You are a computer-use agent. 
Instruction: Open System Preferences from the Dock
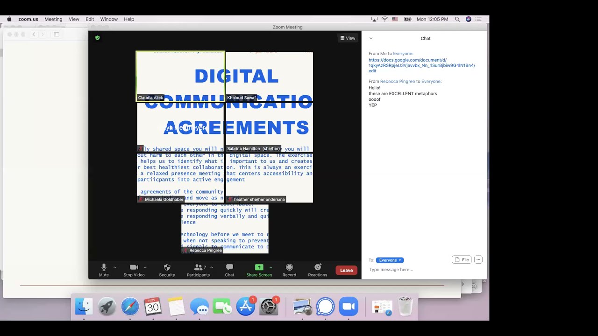click(269, 307)
